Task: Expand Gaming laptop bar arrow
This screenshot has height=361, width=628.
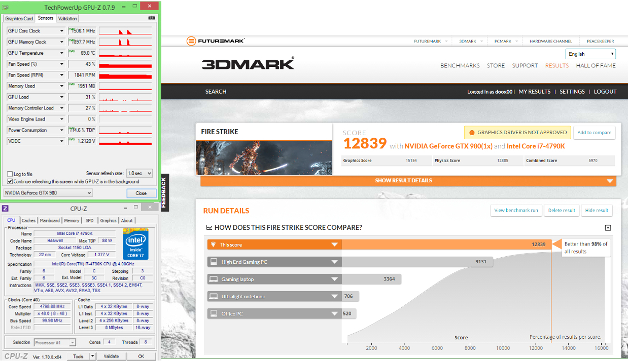Action: pyautogui.click(x=334, y=279)
